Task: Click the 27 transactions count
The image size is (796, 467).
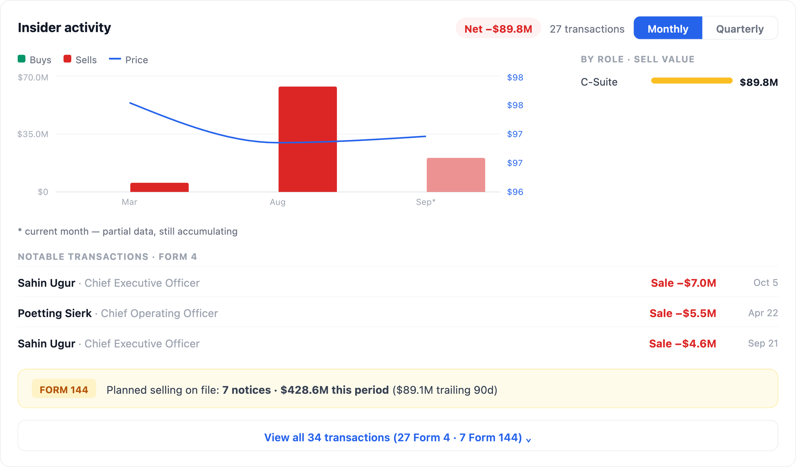Action: click(x=587, y=29)
